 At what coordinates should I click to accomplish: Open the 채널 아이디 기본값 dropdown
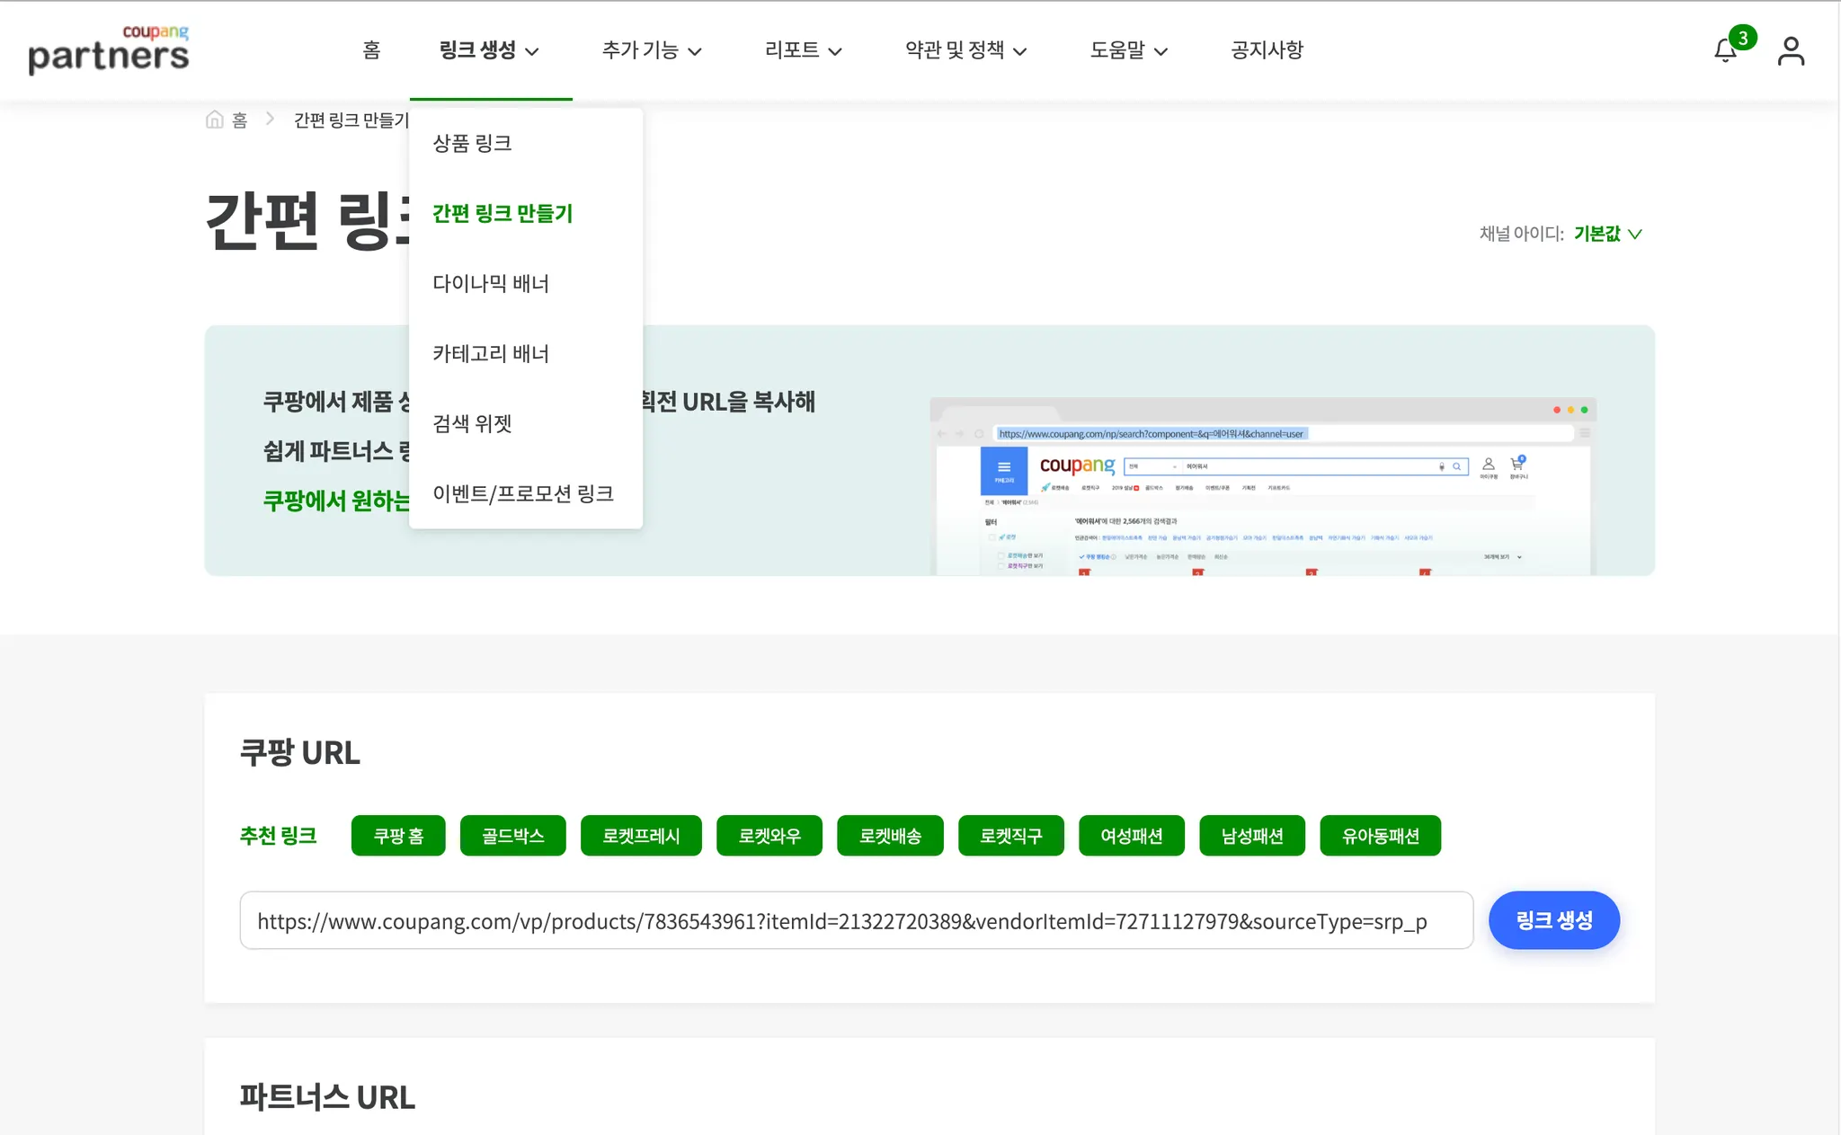coord(1607,234)
